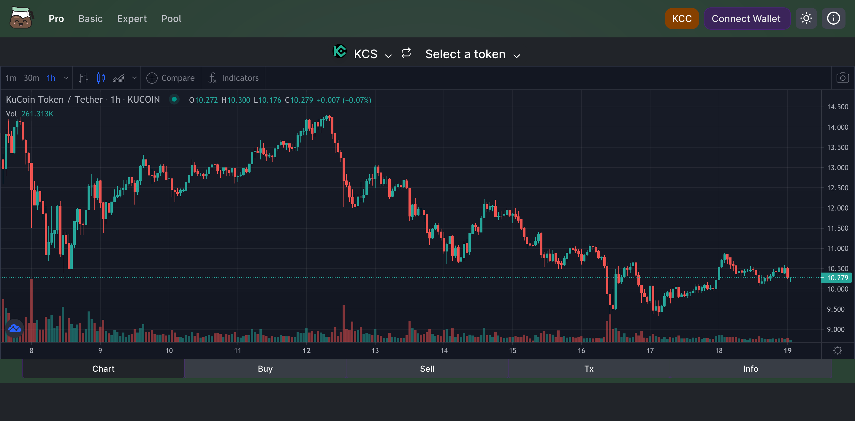Expand the chart style dropdown arrow
Viewport: 855px width, 421px height.
click(134, 78)
